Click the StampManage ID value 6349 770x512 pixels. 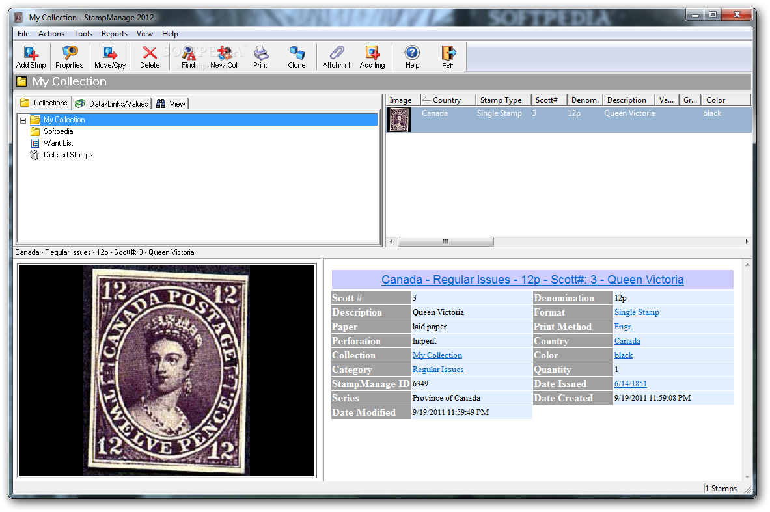[420, 383]
